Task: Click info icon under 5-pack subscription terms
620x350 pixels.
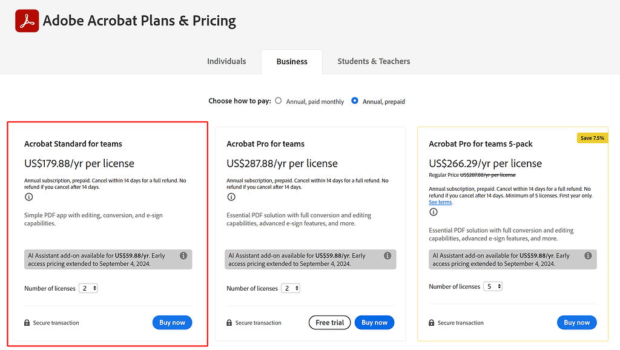Action: tap(433, 212)
